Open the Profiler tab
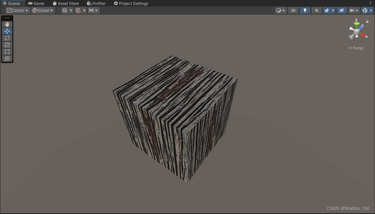 96,3
